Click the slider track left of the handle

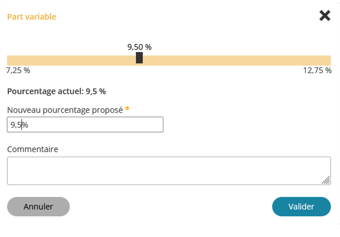[72, 60]
